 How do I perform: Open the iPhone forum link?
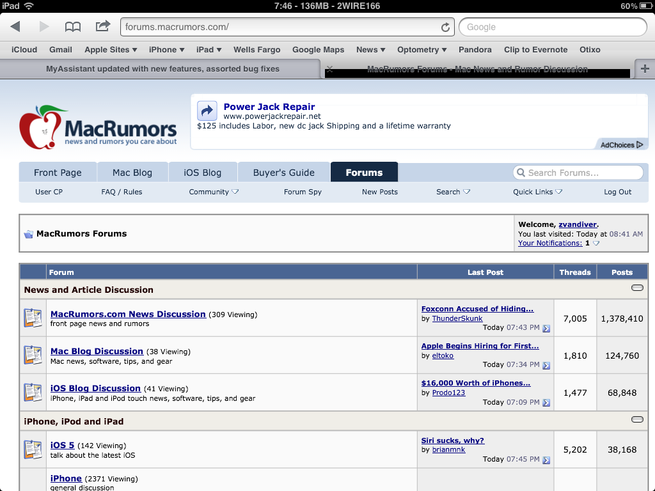pyautogui.click(x=66, y=478)
